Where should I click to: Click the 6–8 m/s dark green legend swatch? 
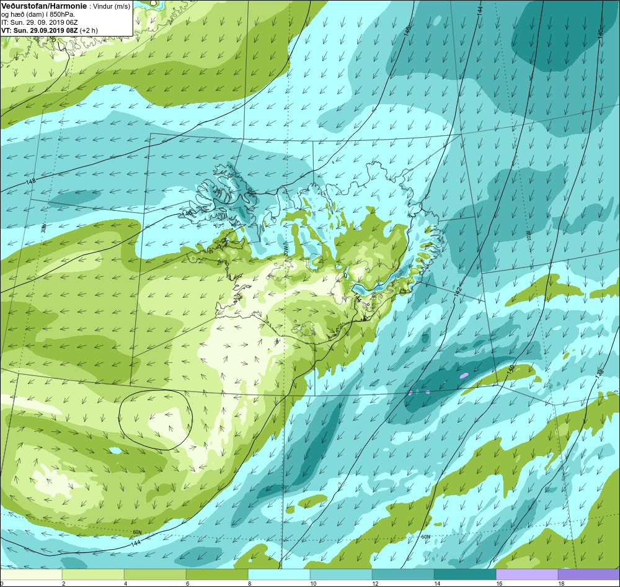coord(217,575)
